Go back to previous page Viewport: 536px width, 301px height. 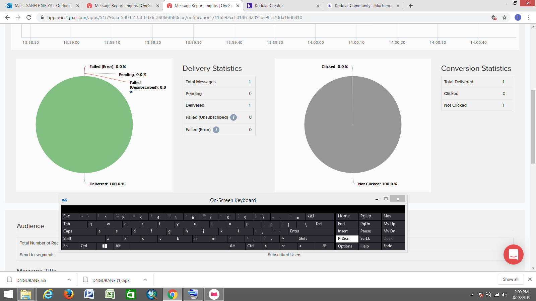point(7,17)
